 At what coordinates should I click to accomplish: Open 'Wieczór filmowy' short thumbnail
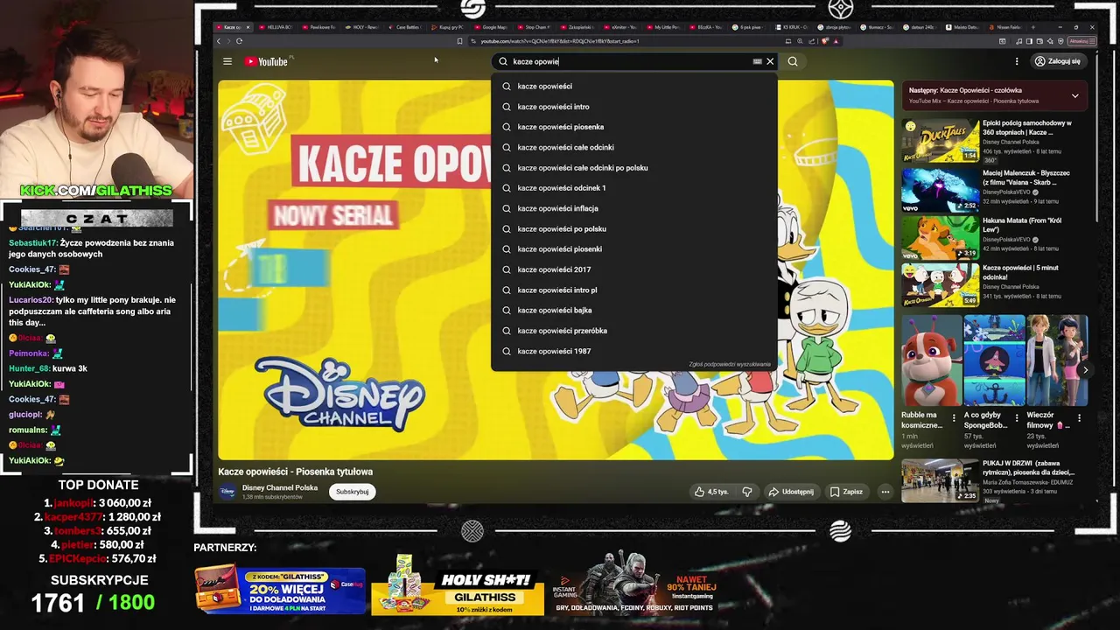[x=1057, y=360]
